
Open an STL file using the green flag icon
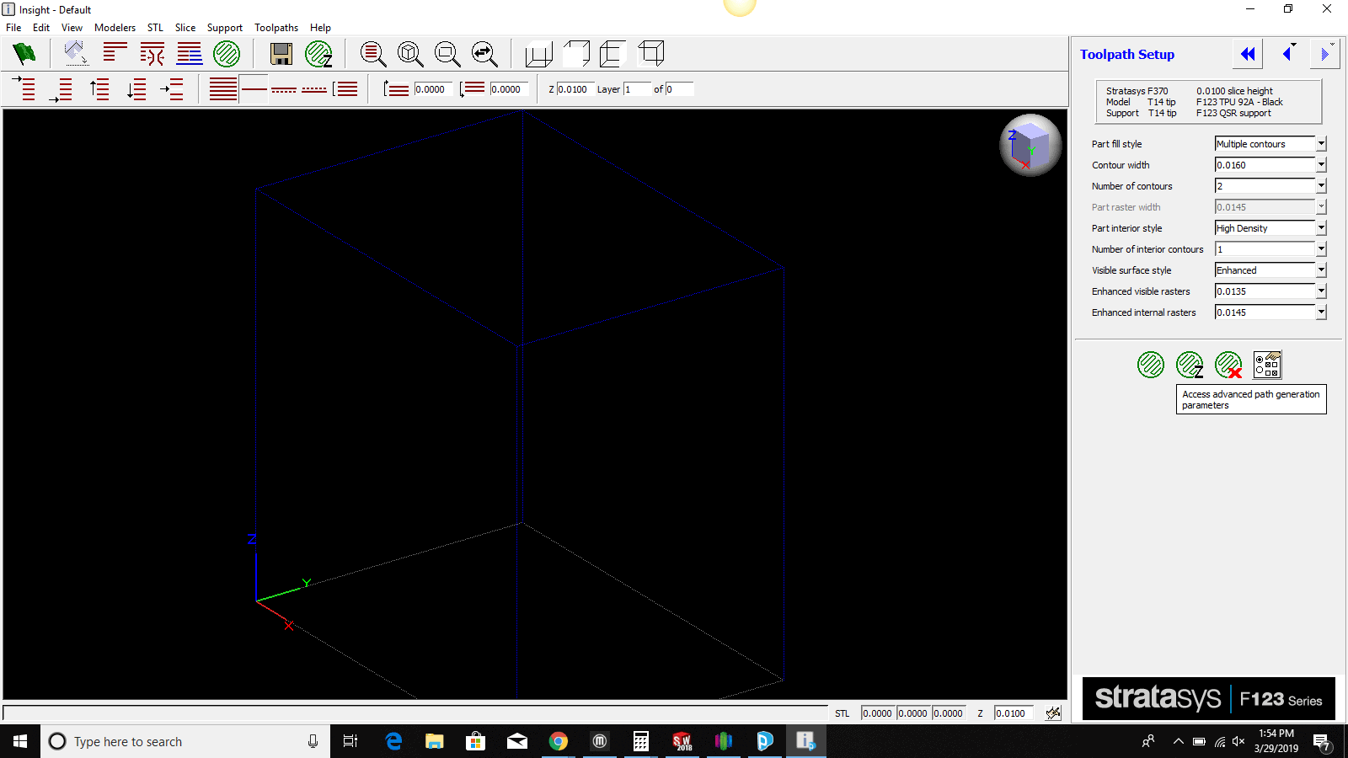(23, 53)
